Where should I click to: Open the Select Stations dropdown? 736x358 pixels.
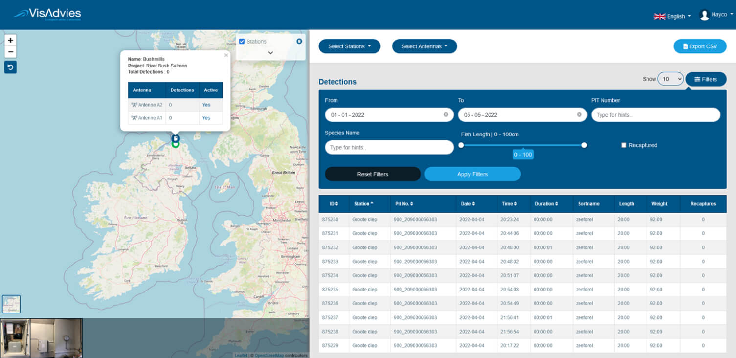click(349, 46)
